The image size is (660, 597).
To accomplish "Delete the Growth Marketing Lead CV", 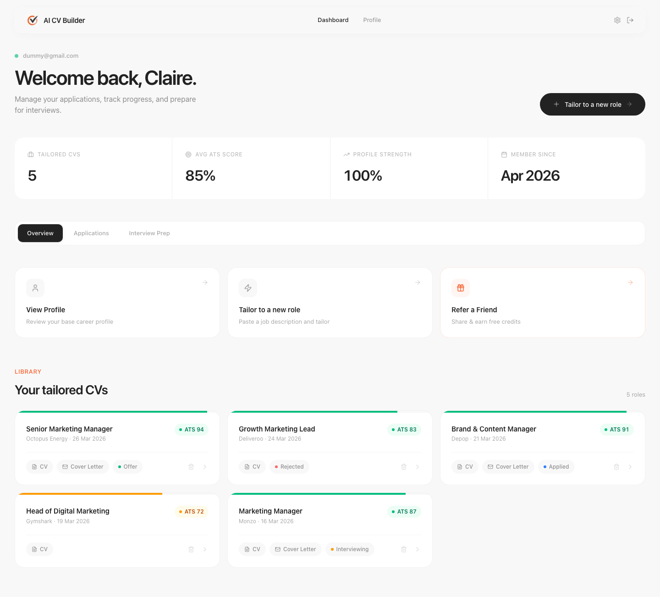I will click(x=404, y=467).
